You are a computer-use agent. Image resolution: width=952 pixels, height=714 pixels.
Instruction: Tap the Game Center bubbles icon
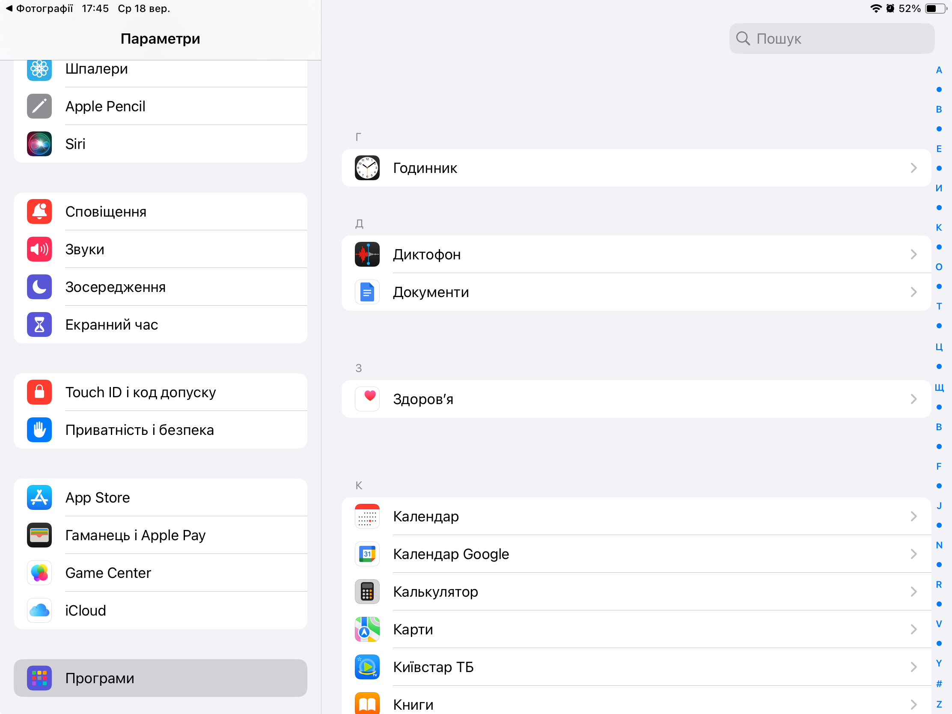point(39,573)
